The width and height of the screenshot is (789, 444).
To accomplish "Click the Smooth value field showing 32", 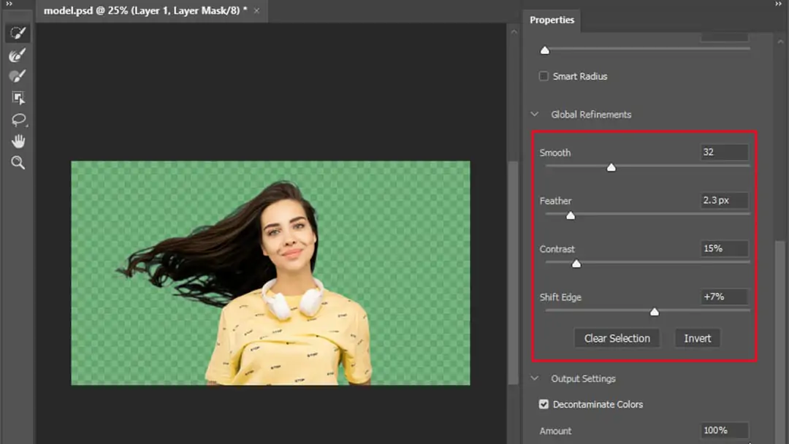I will tap(724, 152).
